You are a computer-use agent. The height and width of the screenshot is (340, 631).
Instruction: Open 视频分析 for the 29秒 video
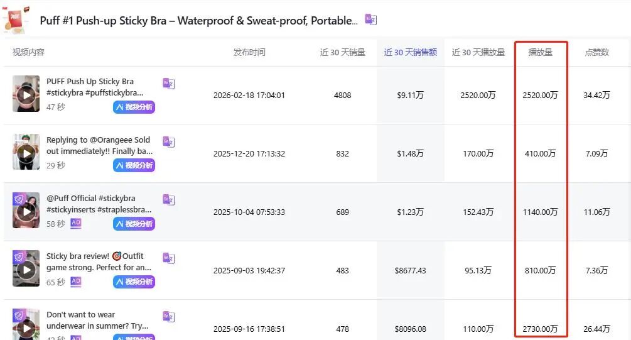tap(134, 165)
